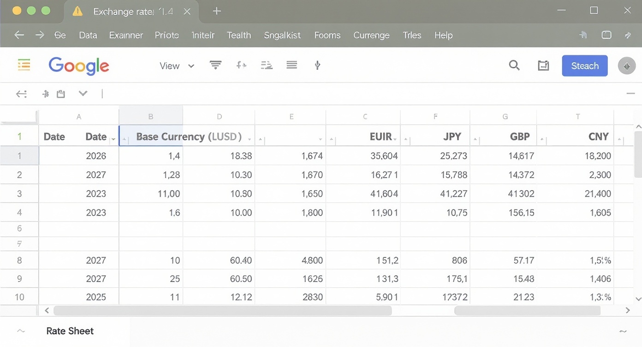Screen dimensions: 642x347
Task: Click the orange hamburger menu icon
Action: pos(24,65)
